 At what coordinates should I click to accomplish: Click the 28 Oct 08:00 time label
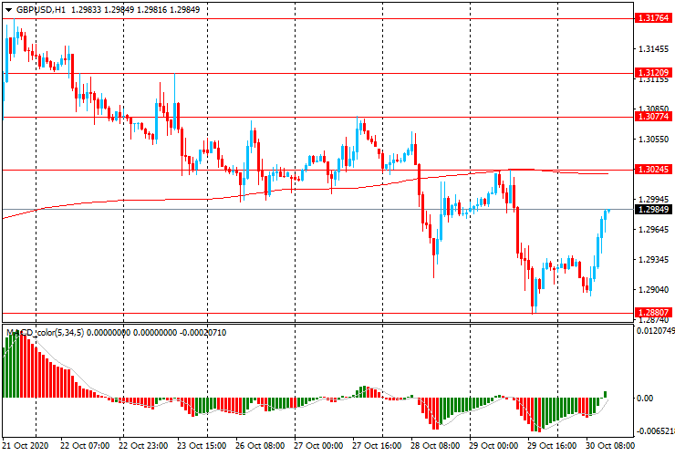435,445
